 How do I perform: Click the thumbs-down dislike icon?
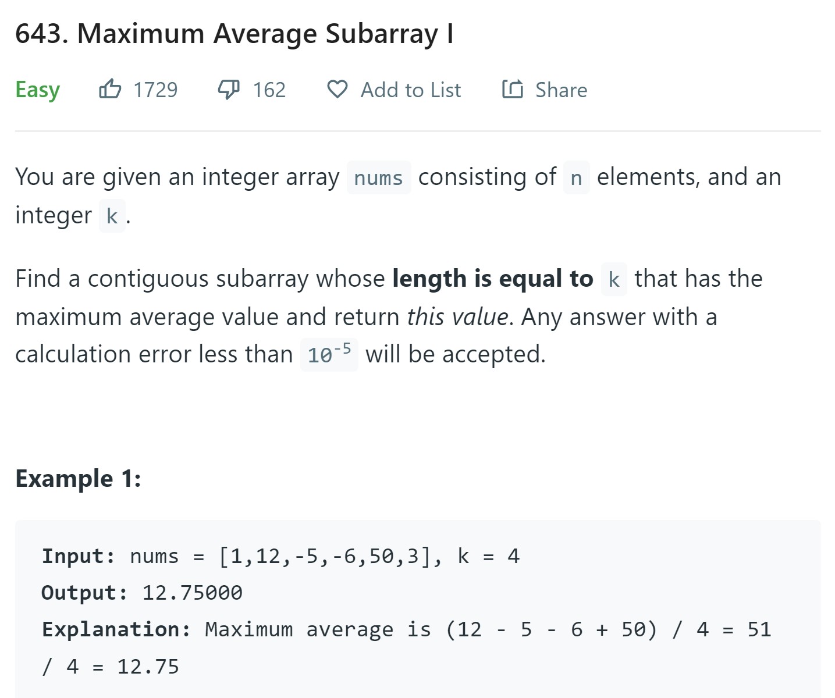click(229, 90)
